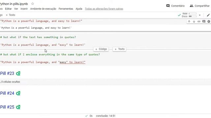
Task: Star the notebook with the star icon
Action: coord(33,4)
